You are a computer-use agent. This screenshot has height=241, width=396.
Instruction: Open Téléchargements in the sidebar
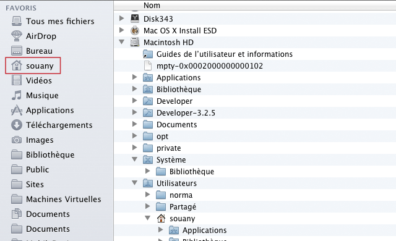[x=52, y=125]
